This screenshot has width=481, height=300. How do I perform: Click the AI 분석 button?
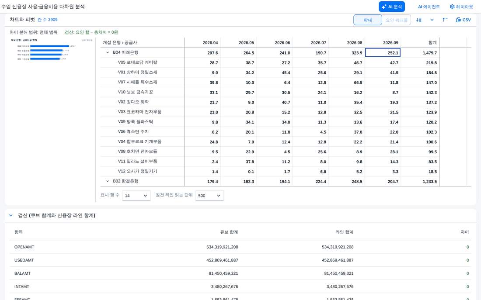click(x=392, y=7)
